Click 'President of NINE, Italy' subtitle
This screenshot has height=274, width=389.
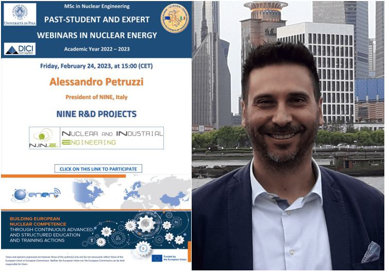[x=96, y=97]
